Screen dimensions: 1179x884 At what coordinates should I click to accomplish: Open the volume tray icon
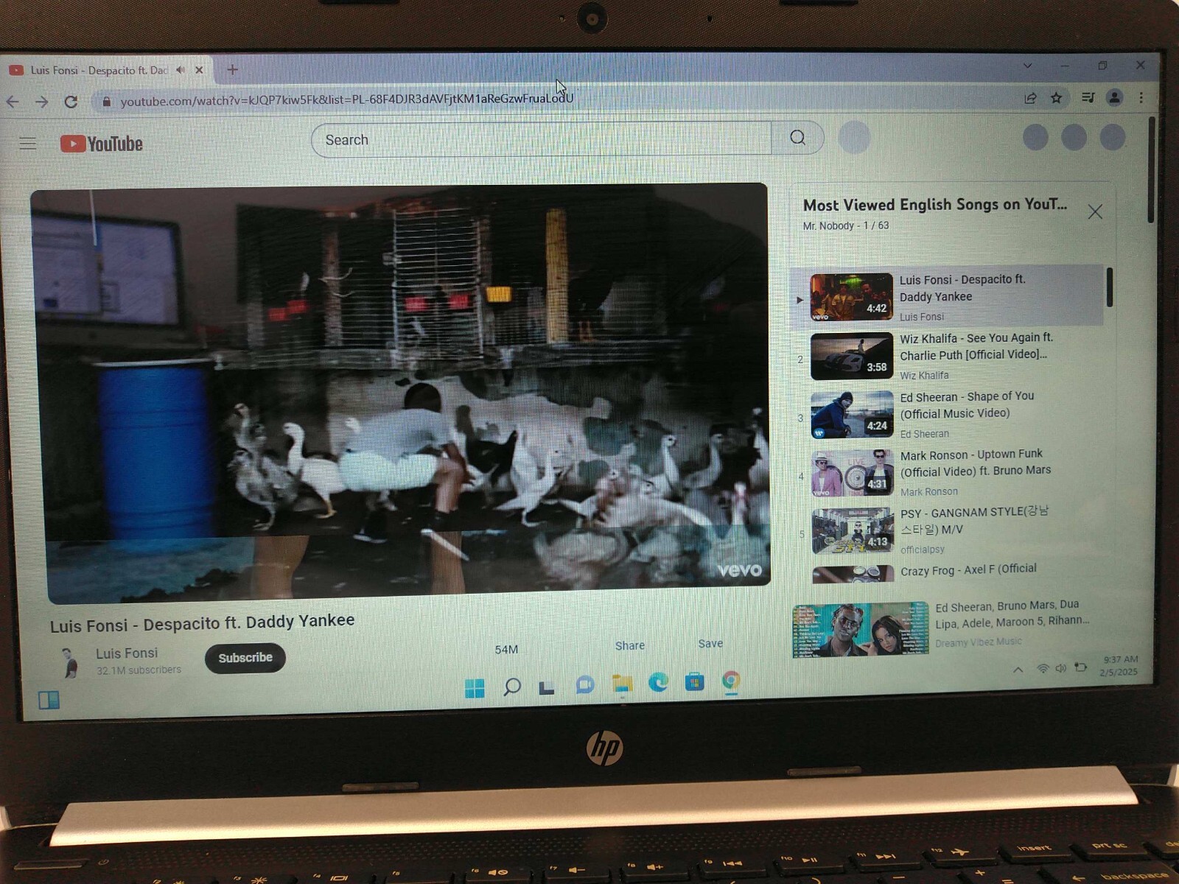[x=1061, y=668]
